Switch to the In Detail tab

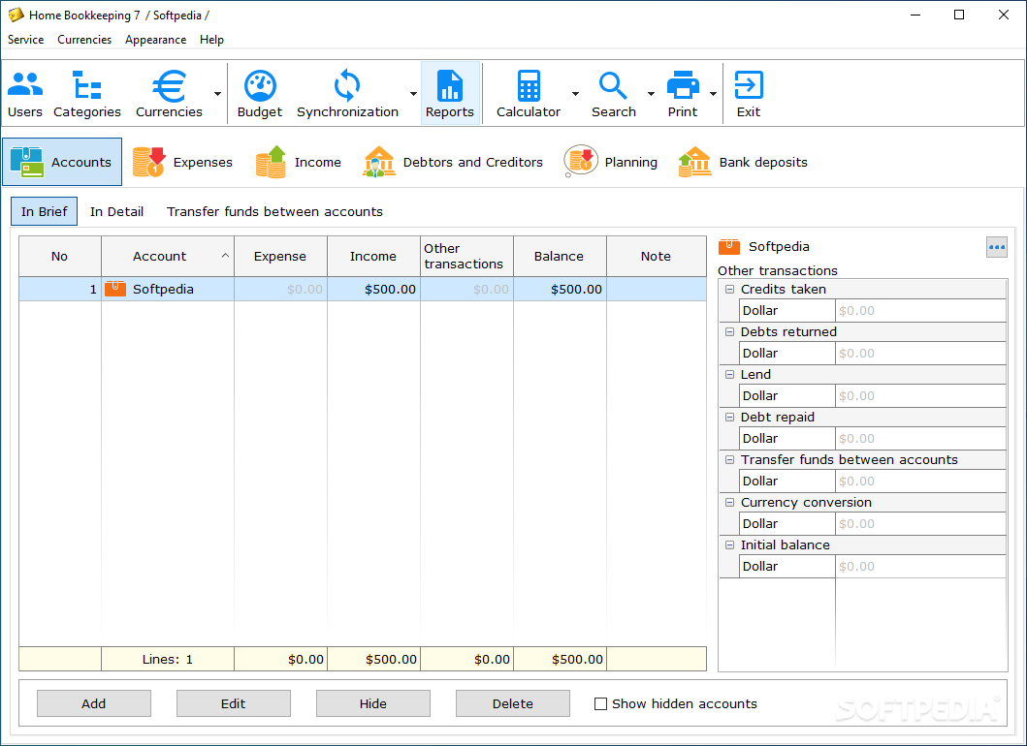point(116,211)
